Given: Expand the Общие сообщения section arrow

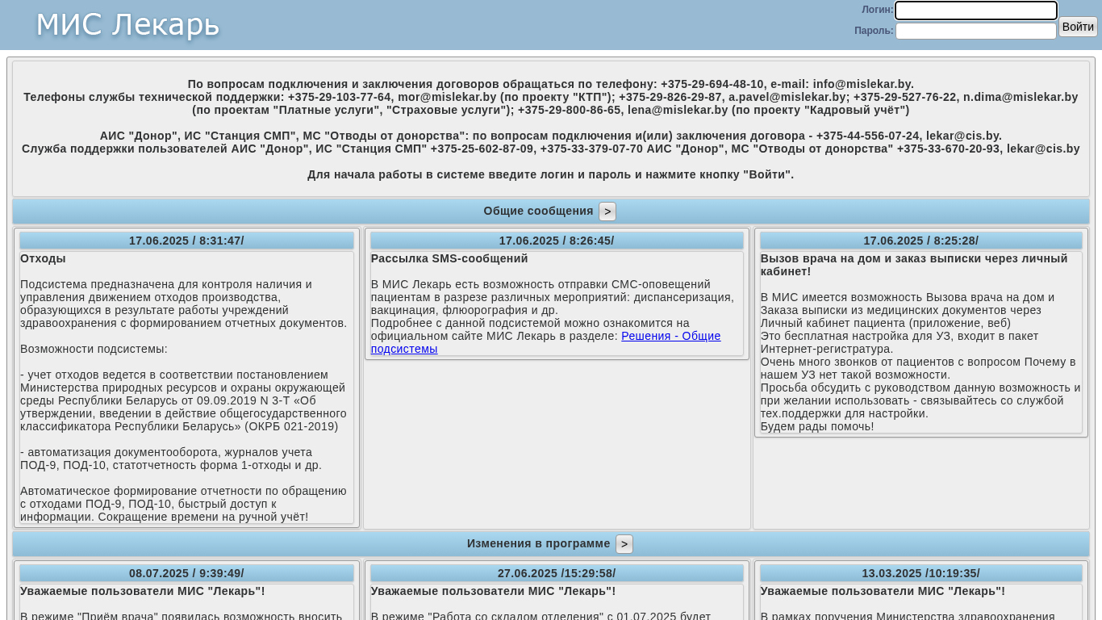Looking at the screenshot, I should pos(607,212).
